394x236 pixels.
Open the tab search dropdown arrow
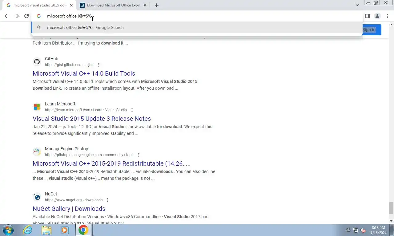pyautogui.click(x=357, y=5)
